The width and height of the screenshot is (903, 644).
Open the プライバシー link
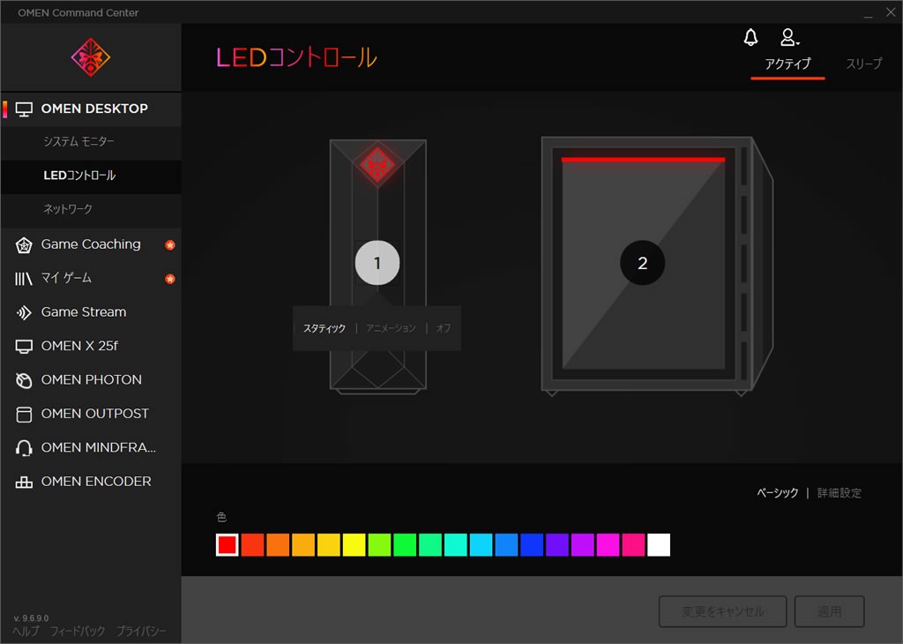[x=141, y=632]
